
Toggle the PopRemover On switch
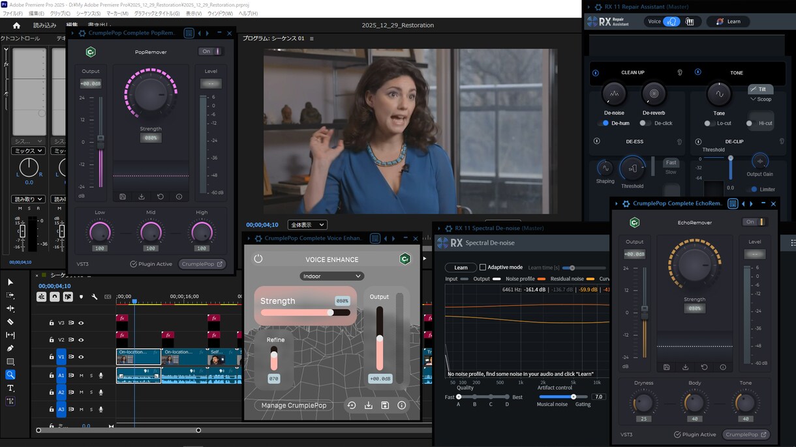(x=211, y=51)
